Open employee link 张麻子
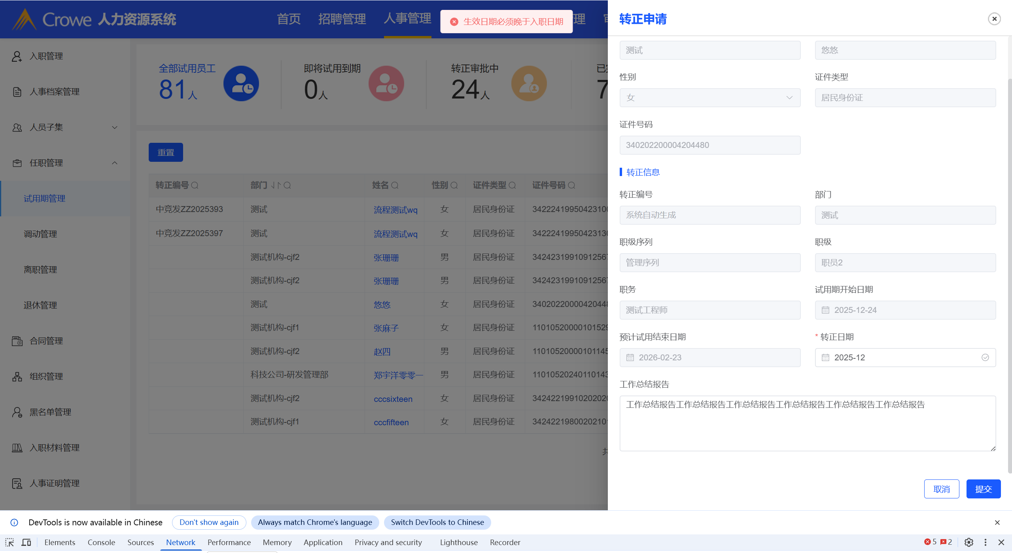Screen dimensions: 1012x553 tap(386, 328)
